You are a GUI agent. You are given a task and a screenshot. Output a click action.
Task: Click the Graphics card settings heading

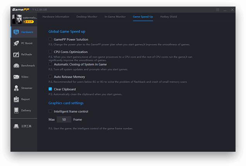click(66, 103)
